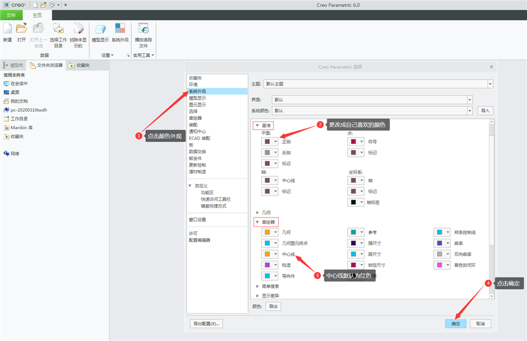527x341 pixels.
Task: Click the 导入 button
Action: (x=485, y=111)
